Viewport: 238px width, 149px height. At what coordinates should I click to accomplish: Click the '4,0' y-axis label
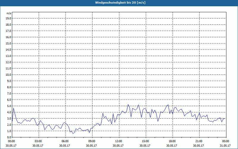pos(9,112)
